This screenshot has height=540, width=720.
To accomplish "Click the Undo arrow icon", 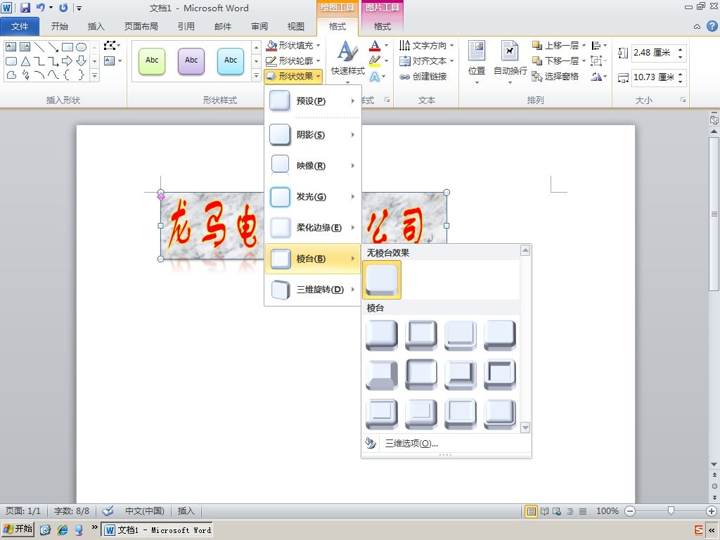I will coord(40,7).
